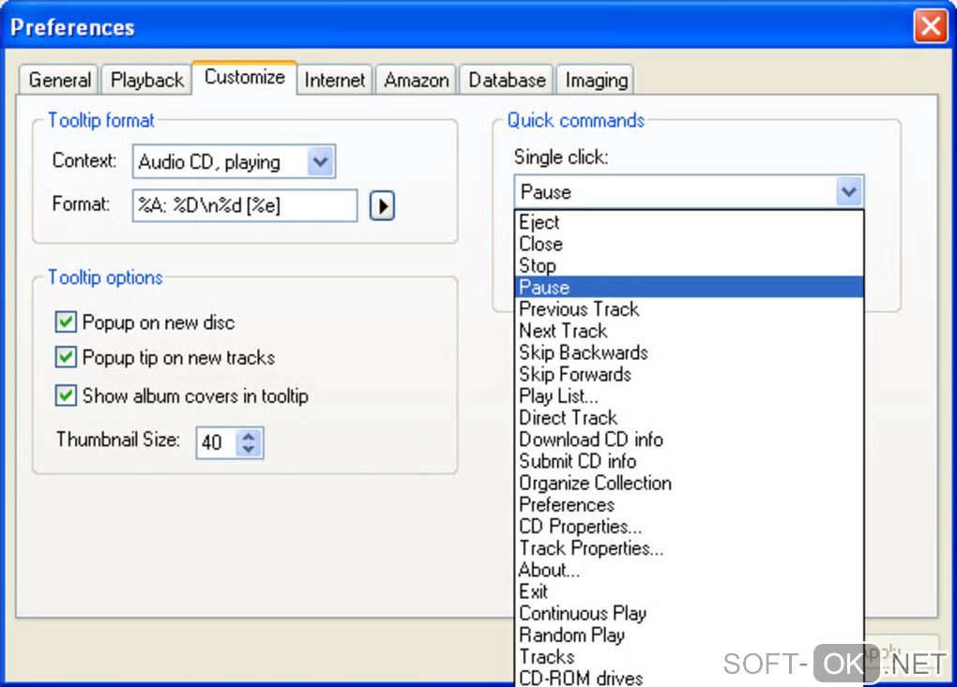Open the Context dropdown
The width and height of the screenshot is (957, 687).
[x=320, y=162]
